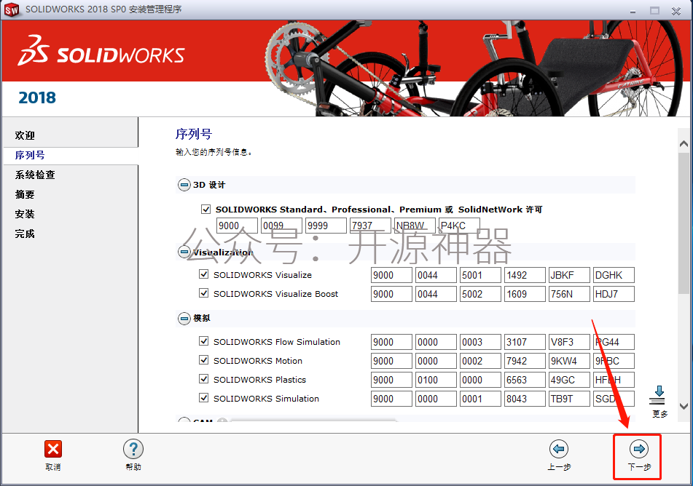Click the 7937 serial field
This screenshot has width=693, height=486.
point(370,226)
